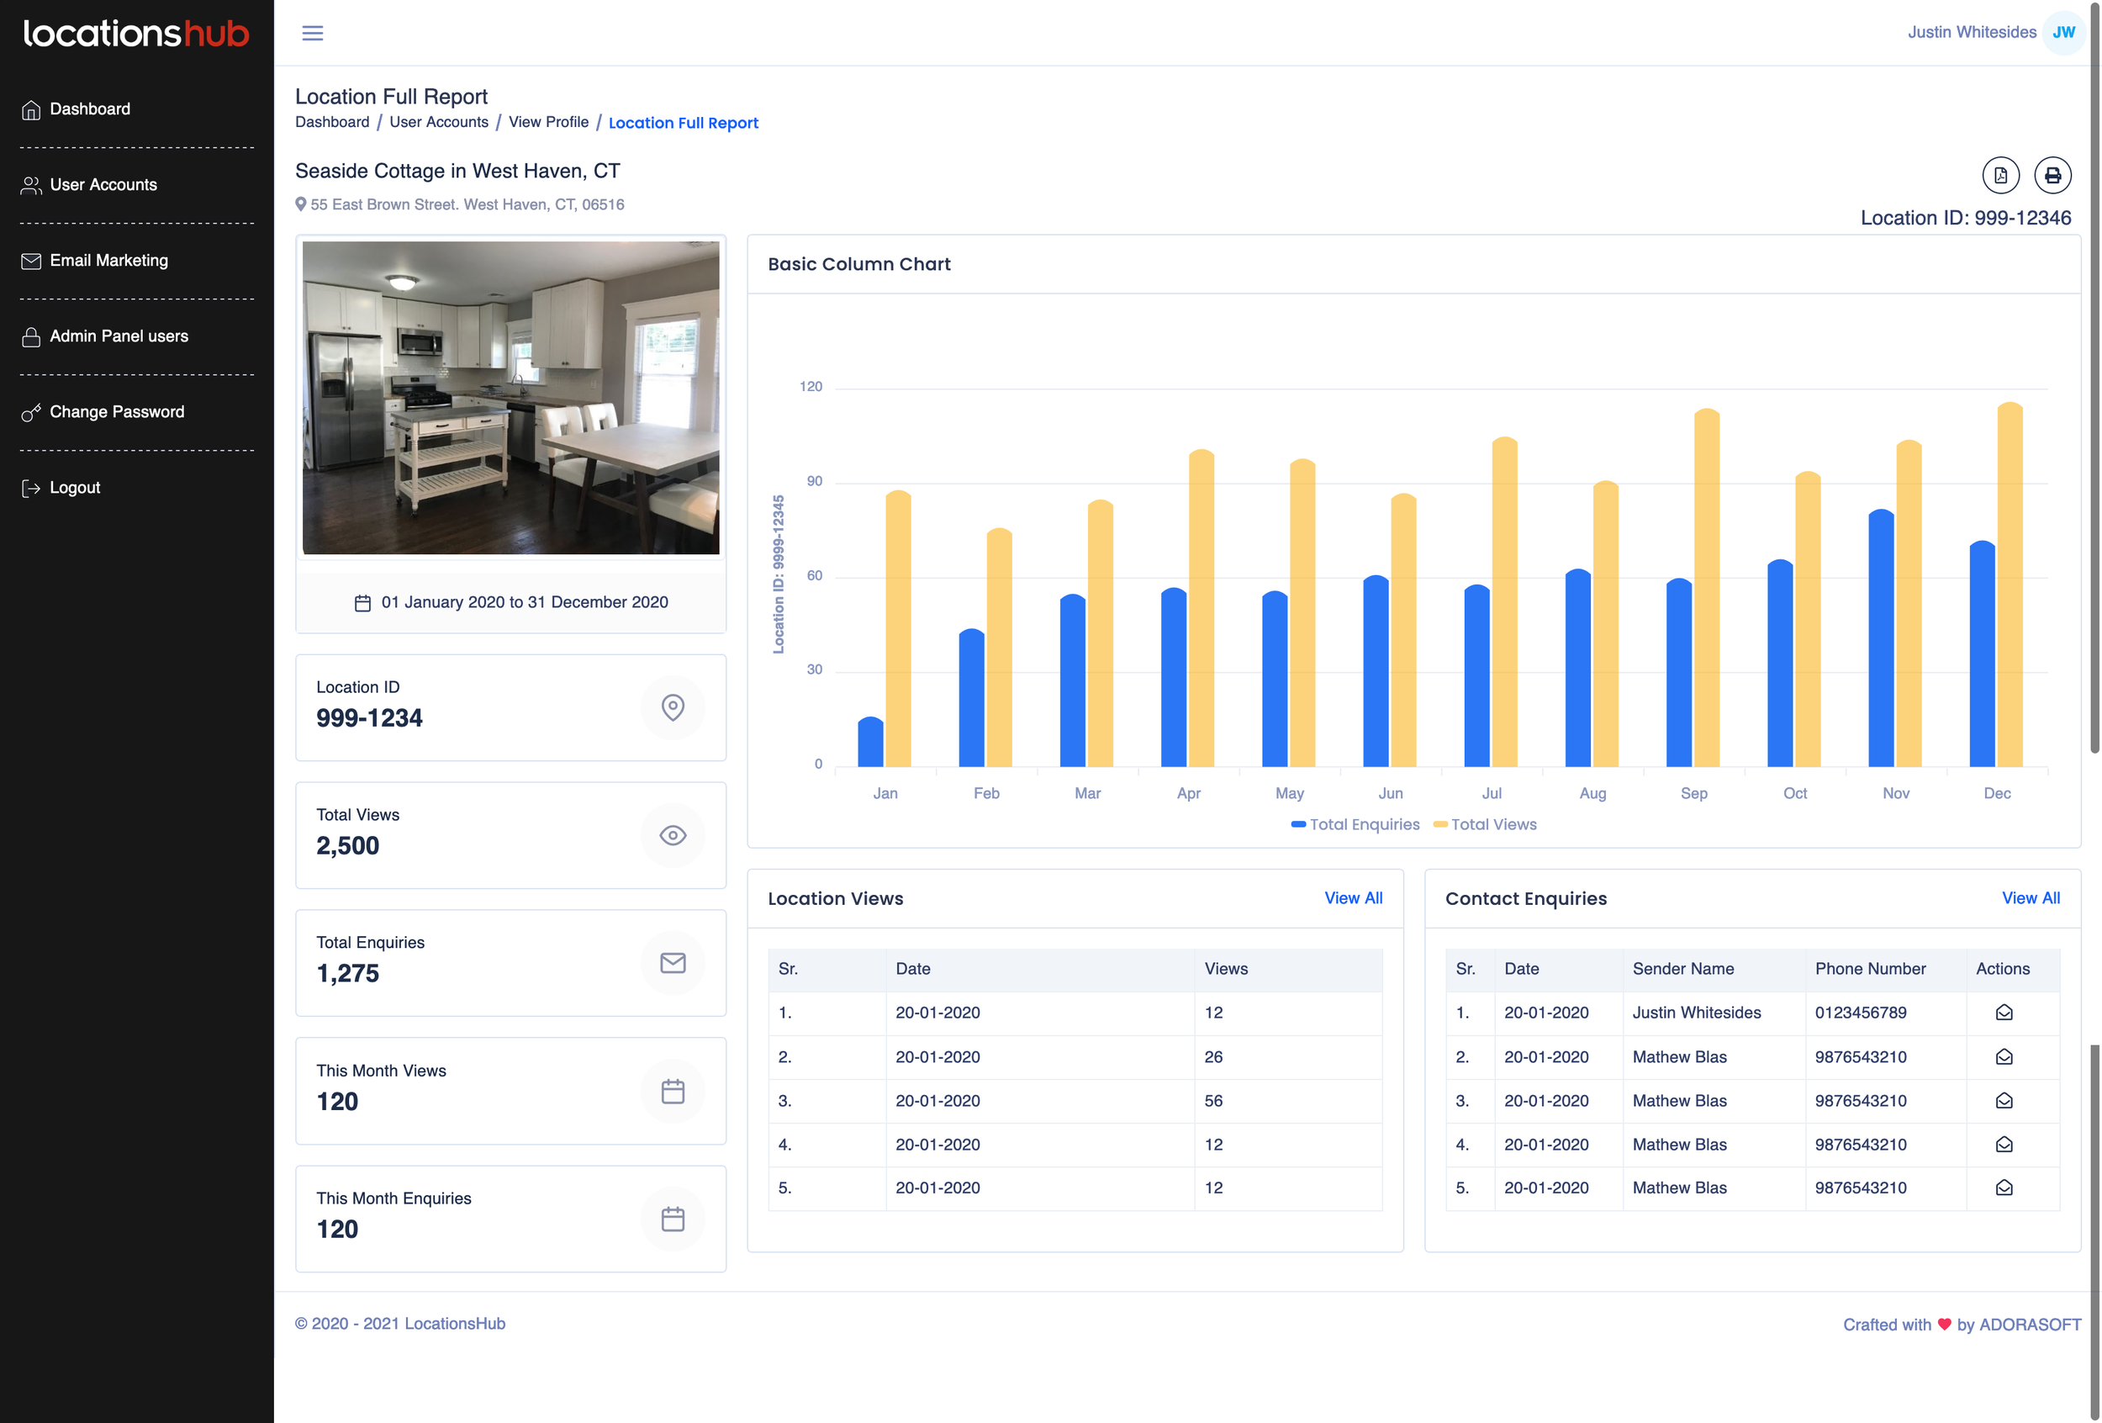Click the calendar icon on This Month Enquiries card
Image resolution: width=2102 pixels, height=1423 pixels.
click(x=673, y=1219)
